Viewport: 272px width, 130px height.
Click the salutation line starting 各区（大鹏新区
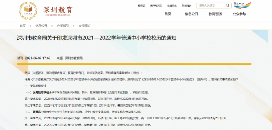click(x=83, y=73)
